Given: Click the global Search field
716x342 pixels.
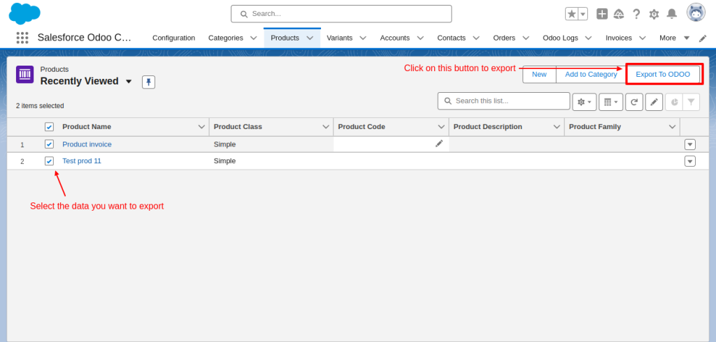Looking at the screenshot, I should tap(341, 14).
